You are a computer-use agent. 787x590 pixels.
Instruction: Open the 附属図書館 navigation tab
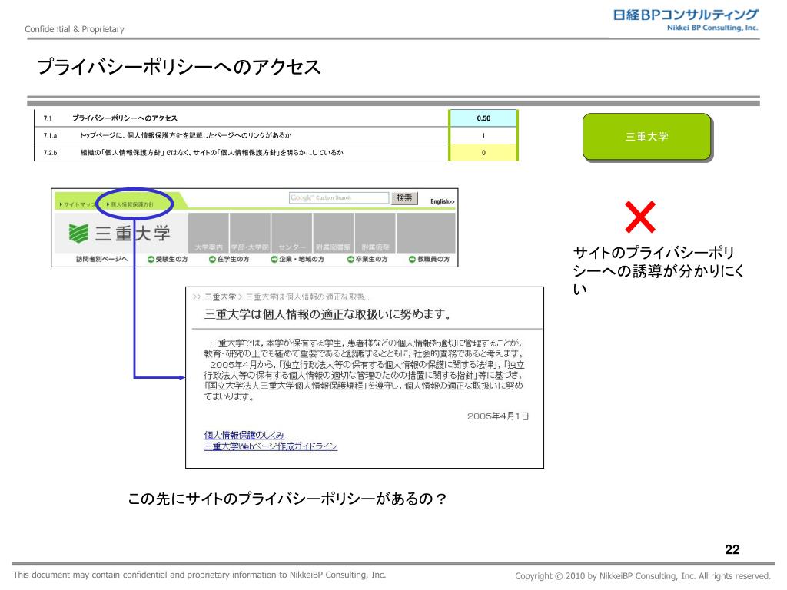coord(334,234)
